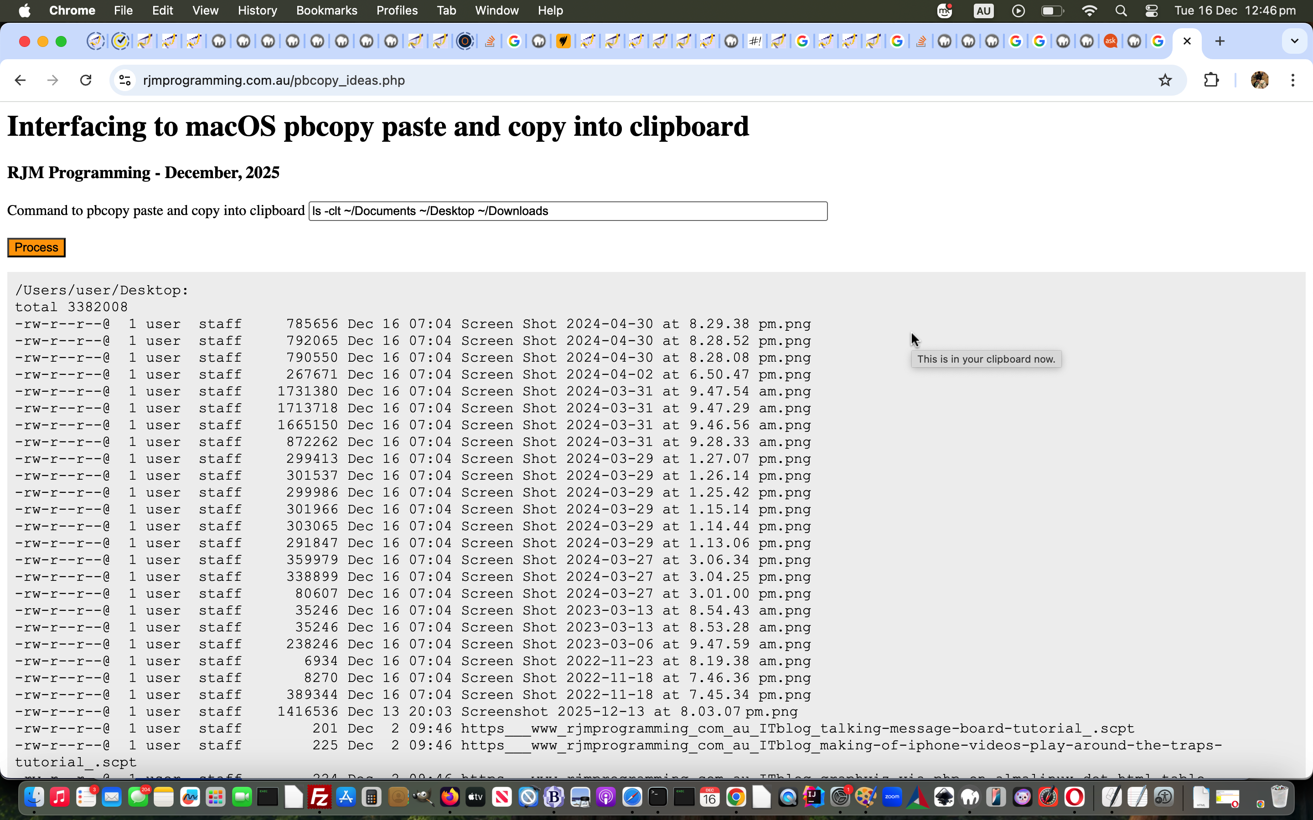The height and width of the screenshot is (820, 1313).
Task: Click the pbcopy command input field
Action: tap(567, 211)
